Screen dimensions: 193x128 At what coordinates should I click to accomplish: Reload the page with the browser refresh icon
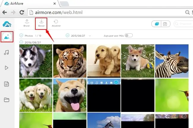22,12
